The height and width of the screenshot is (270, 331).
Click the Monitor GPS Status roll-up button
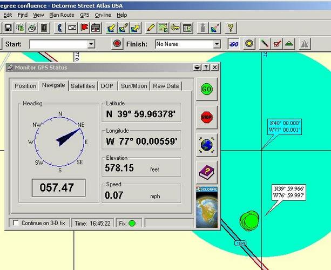point(197,67)
